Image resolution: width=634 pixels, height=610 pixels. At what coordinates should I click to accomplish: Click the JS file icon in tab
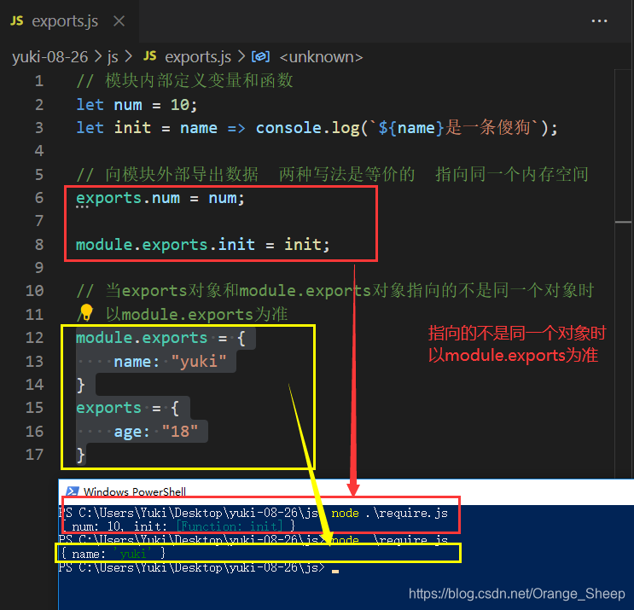(x=16, y=20)
